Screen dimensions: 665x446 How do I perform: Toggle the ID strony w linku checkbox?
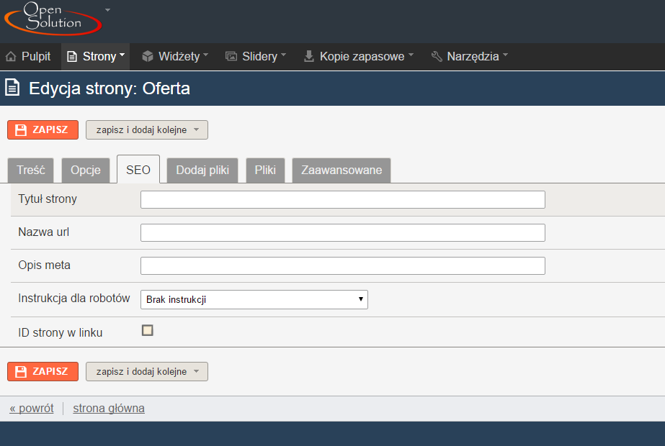pyautogui.click(x=147, y=330)
